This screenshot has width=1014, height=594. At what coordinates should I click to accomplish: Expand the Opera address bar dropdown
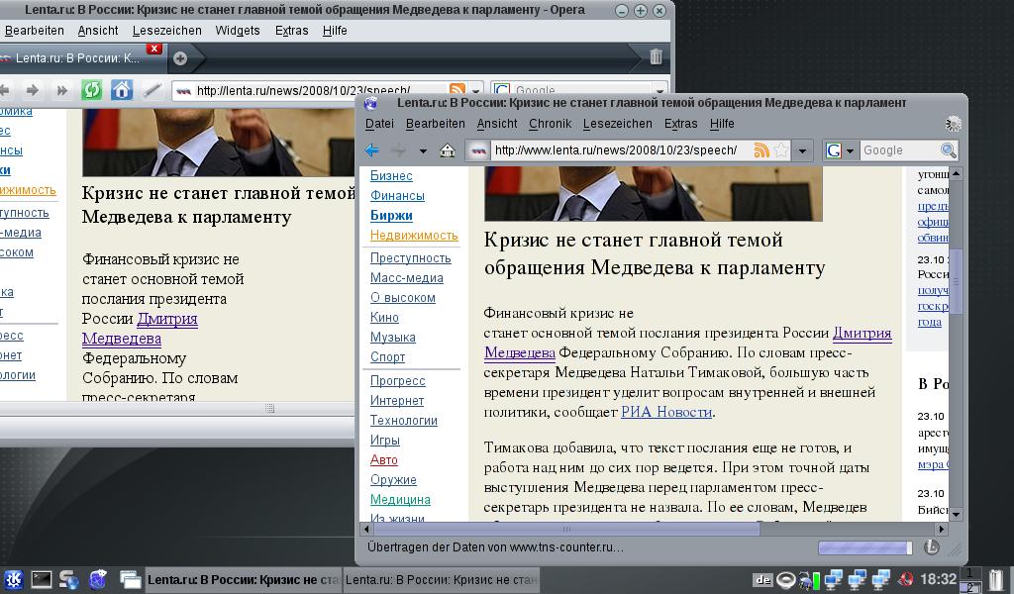point(476,90)
